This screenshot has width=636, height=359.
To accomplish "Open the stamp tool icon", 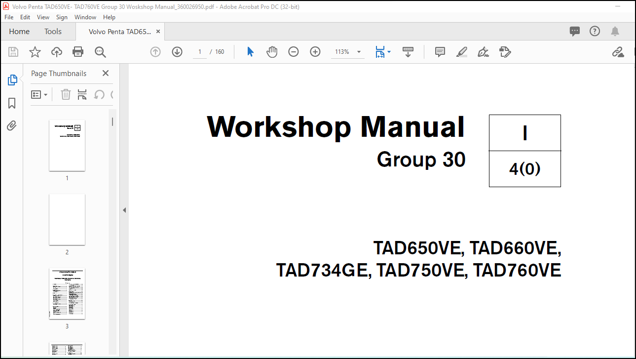I will 505,52.
